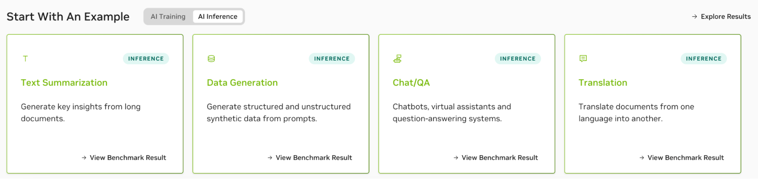Click the INFERENCE badge on Chat/QA card

(x=518, y=59)
